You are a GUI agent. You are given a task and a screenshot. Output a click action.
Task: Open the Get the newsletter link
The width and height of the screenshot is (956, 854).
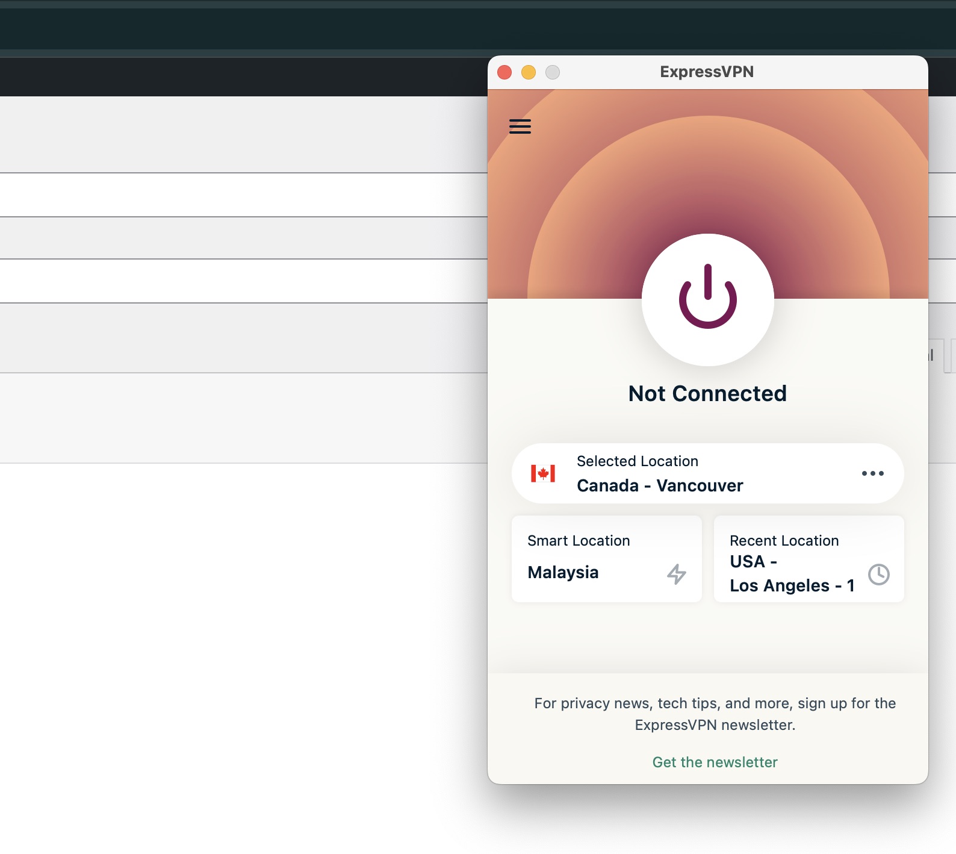click(715, 762)
